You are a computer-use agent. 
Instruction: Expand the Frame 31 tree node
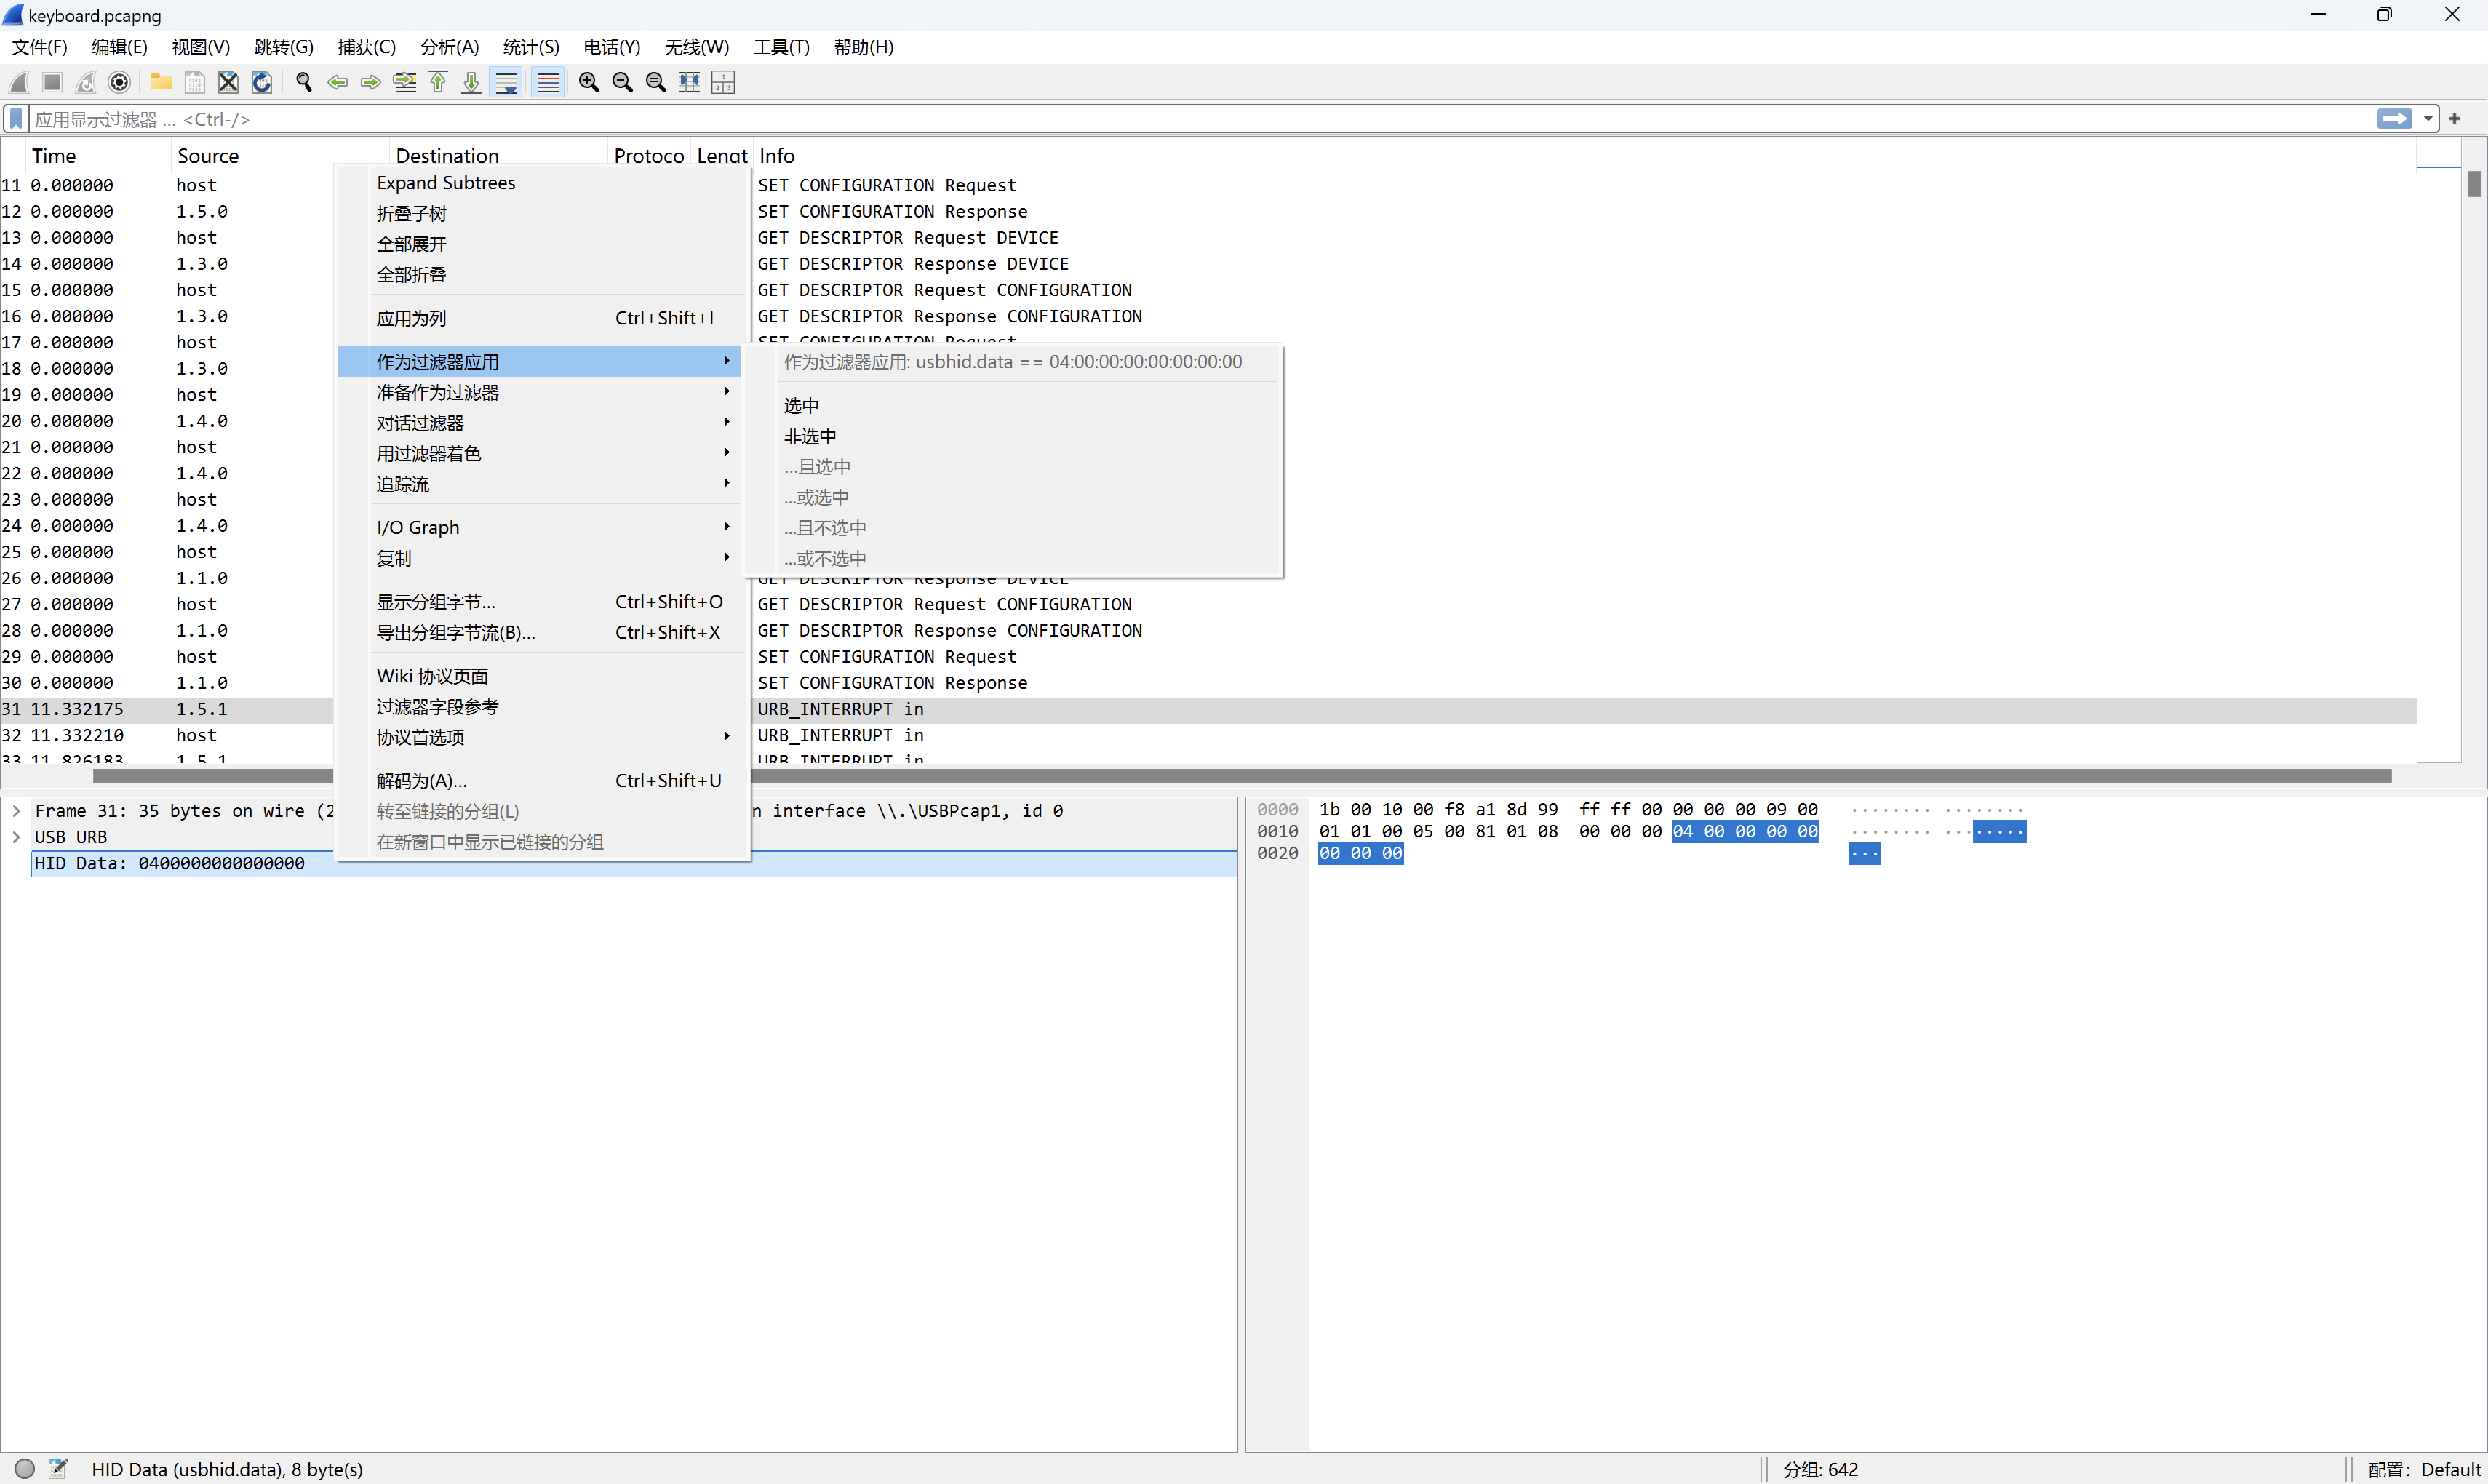(16, 811)
